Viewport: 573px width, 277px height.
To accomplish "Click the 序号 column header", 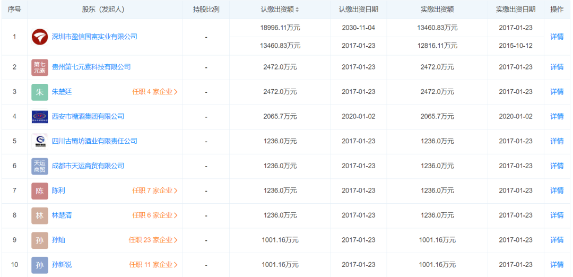I will [x=14, y=10].
